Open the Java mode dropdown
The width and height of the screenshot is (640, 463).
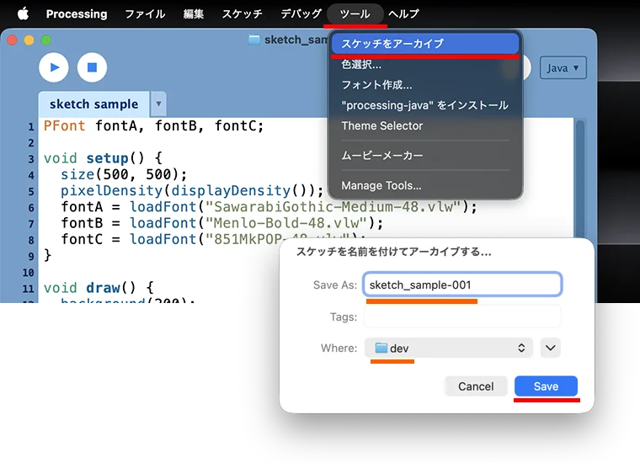[563, 67]
